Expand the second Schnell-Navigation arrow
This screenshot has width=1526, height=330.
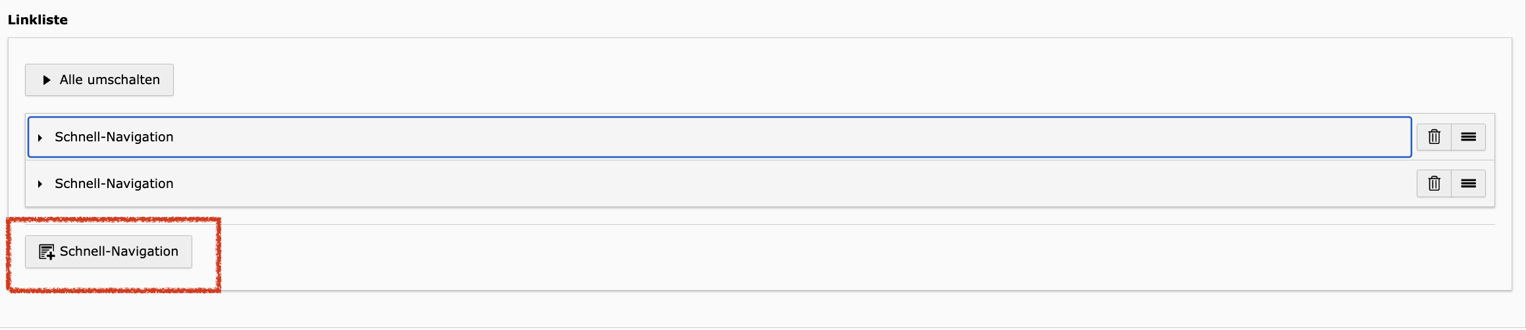(40, 184)
